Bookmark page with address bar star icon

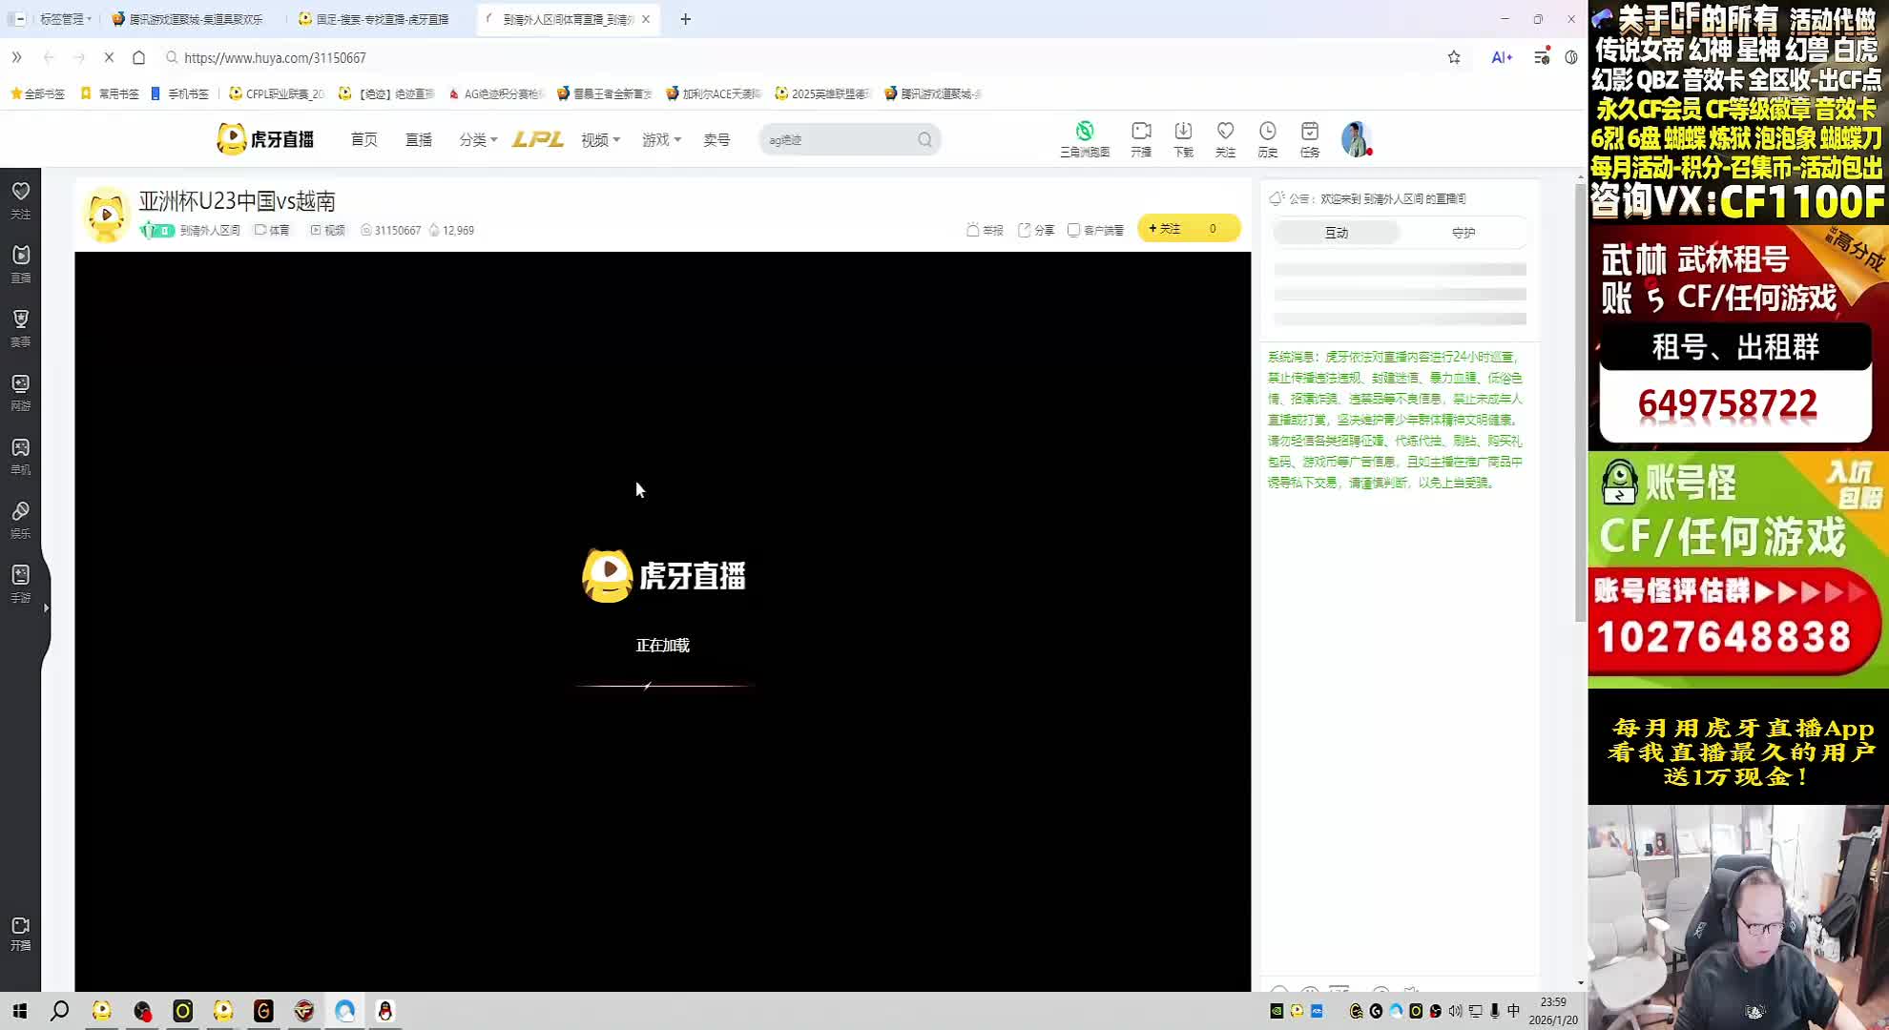(1454, 57)
